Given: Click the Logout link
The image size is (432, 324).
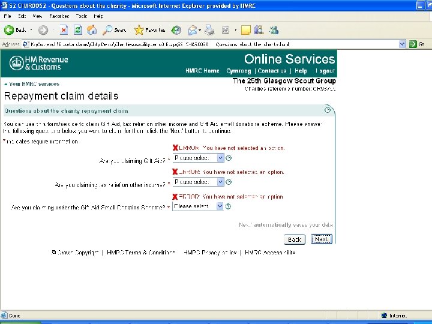Looking at the screenshot, I should pos(325,71).
